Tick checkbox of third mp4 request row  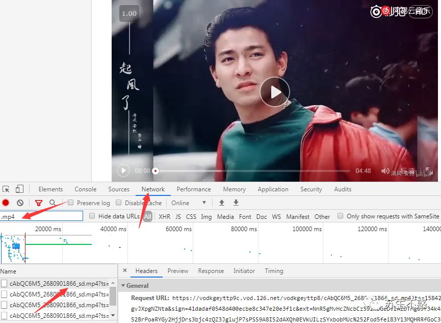(4, 305)
